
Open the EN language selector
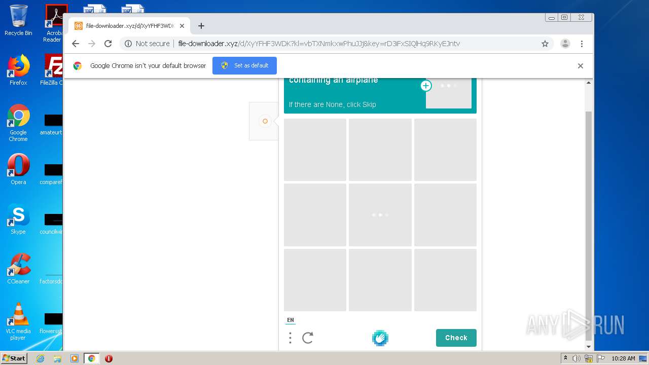tap(291, 320)
